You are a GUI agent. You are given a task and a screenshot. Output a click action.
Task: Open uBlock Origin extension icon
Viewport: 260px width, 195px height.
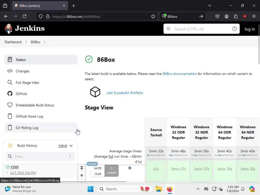pos(245,16)
